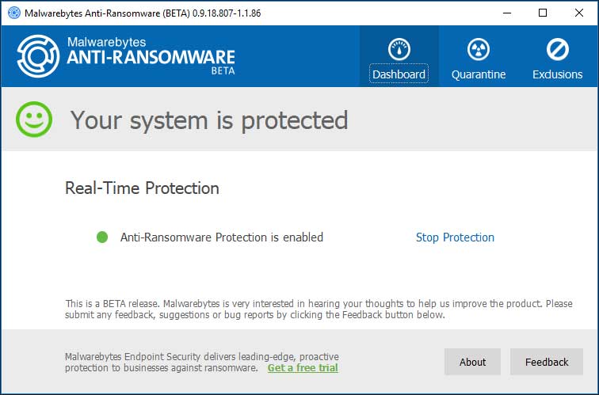599x395 pixels.
Task: Switch to the Dashboard tab label
Action: [x=399, y=74]
